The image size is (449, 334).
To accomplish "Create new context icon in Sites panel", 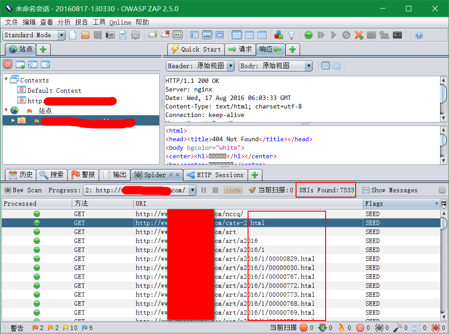I will click(x=20, y=65).
